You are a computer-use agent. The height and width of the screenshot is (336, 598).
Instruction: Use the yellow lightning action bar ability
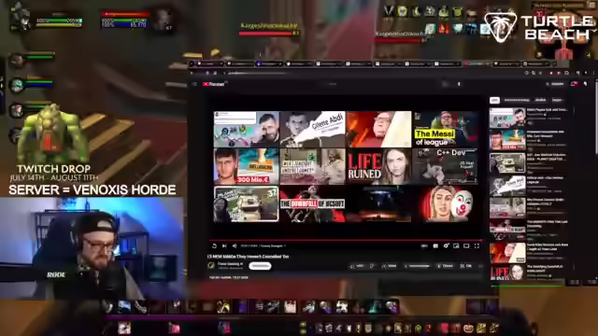pyautogui.click(x=223, y=307)
